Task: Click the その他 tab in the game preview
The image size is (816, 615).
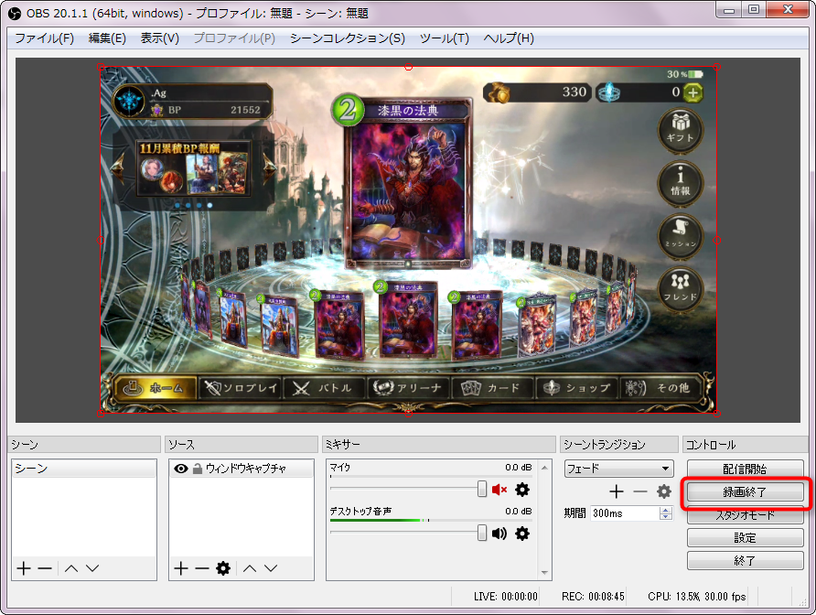Action: pyautogui.click(x=660, y=388)
